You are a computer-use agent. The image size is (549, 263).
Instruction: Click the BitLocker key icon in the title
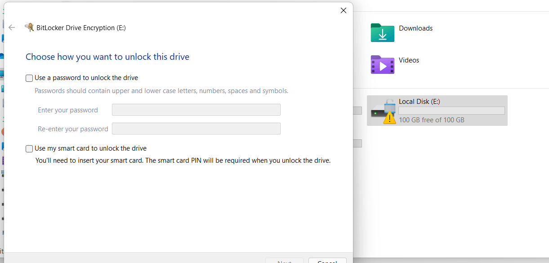coord(29,27)
